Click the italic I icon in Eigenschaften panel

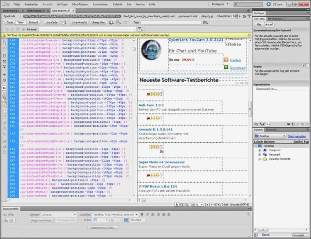[147, 214]
